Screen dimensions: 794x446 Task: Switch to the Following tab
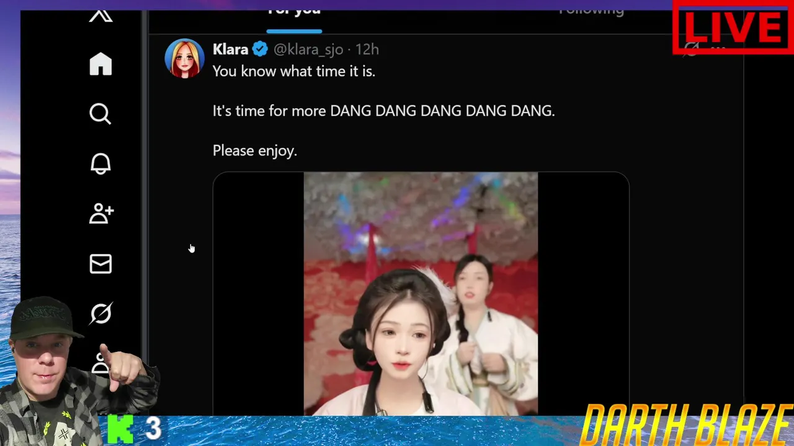pos(591,11)
